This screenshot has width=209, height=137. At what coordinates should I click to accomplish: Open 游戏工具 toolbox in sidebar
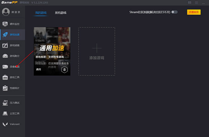(13, 77)
